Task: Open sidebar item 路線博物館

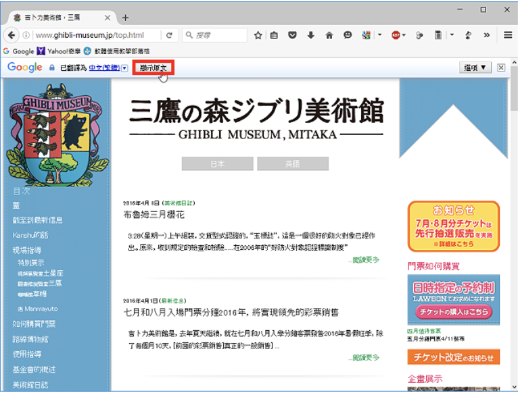Action: coord(30,339)
